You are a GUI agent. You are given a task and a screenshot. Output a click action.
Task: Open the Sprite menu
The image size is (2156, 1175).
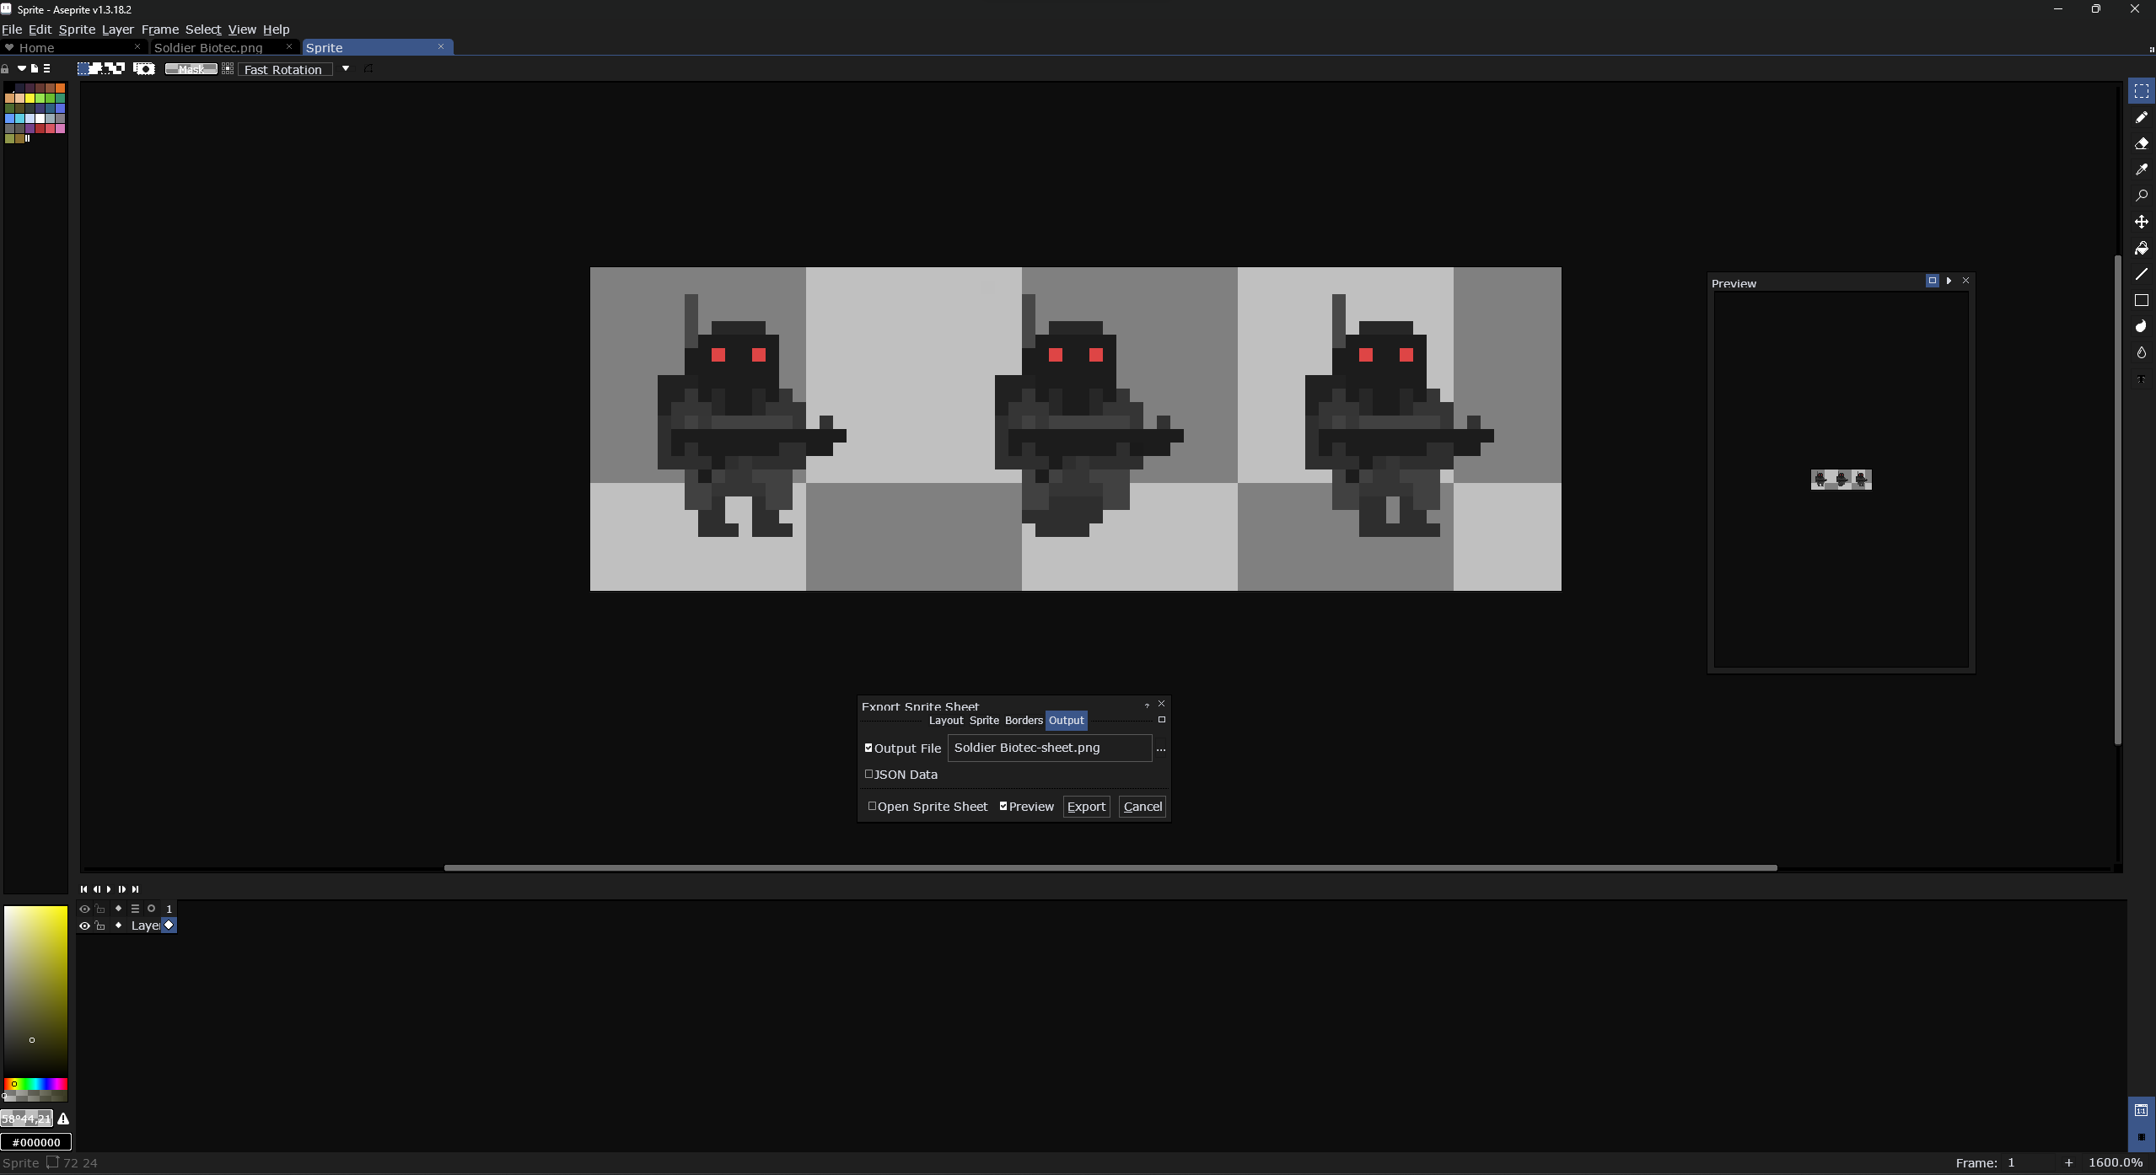77,30
